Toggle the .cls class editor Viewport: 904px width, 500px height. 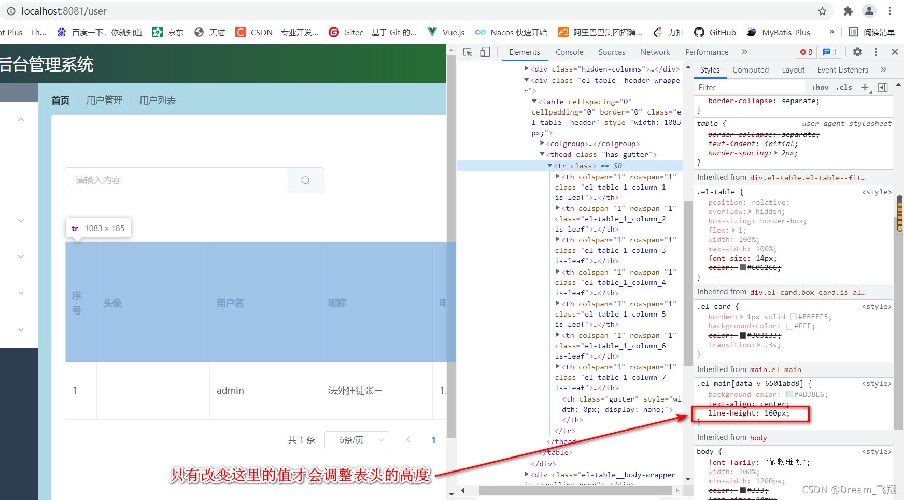pos(844,87)
